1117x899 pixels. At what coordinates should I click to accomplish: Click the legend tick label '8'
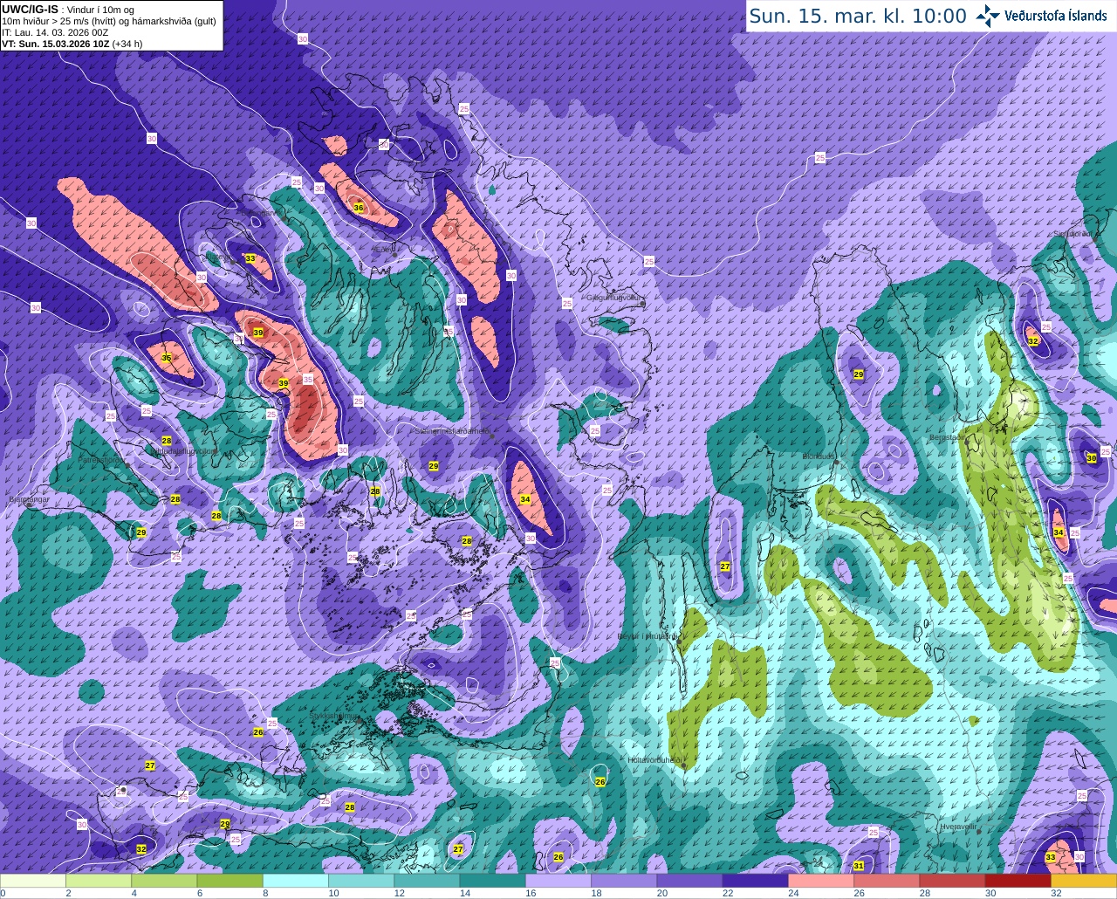click(x=265, y=893)
